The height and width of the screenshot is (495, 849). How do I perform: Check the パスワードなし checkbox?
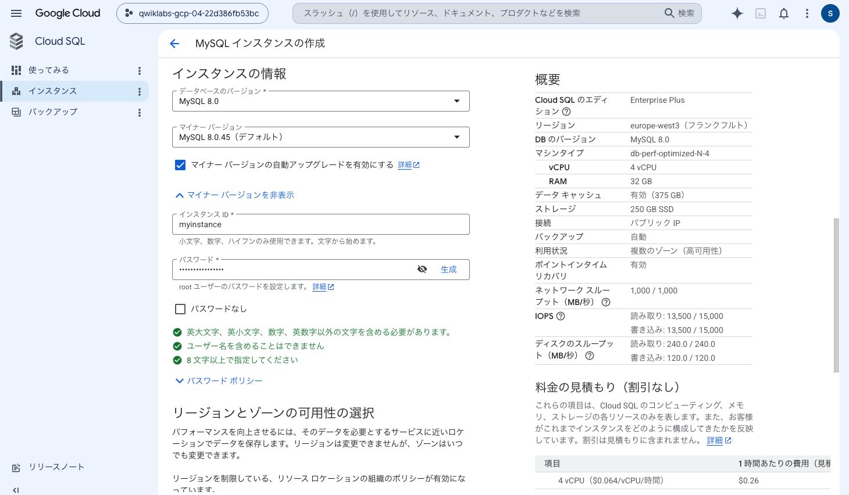(180, 309)
